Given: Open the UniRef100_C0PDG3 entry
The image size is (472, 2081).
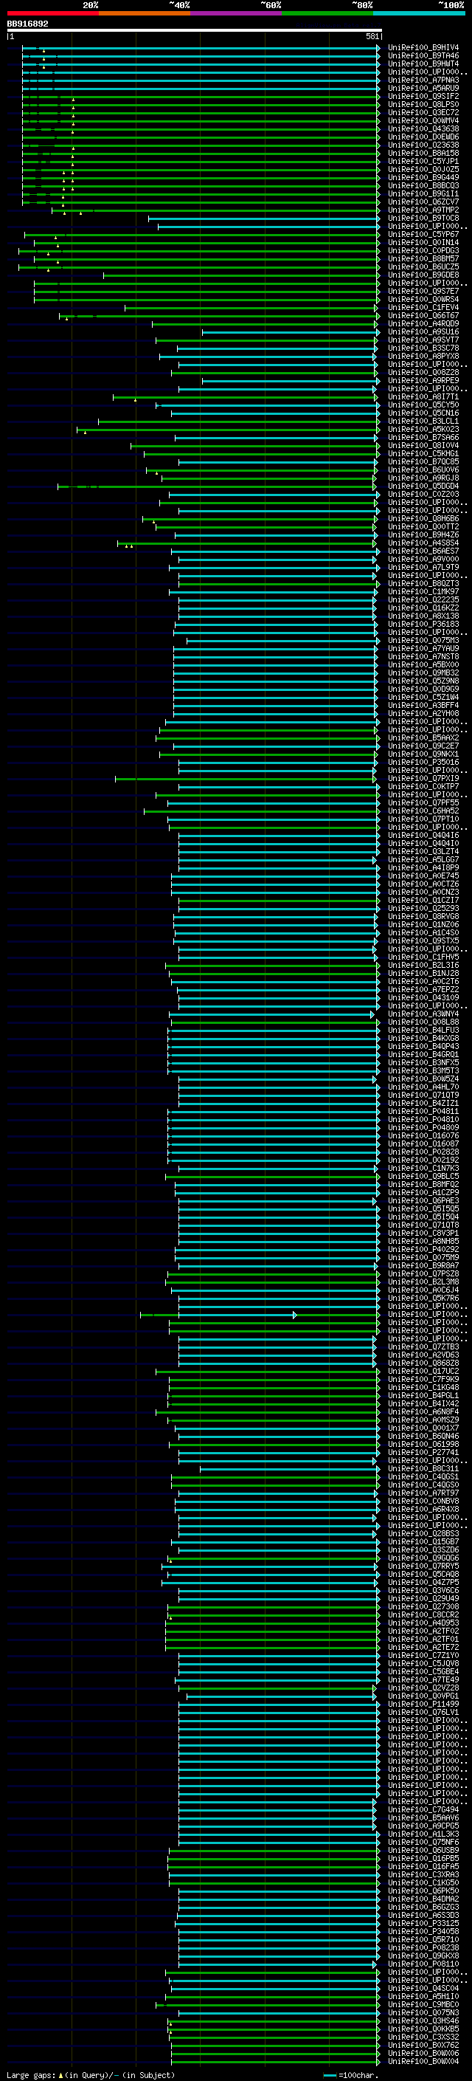Looking at the screenshot, I should [423, 250].
